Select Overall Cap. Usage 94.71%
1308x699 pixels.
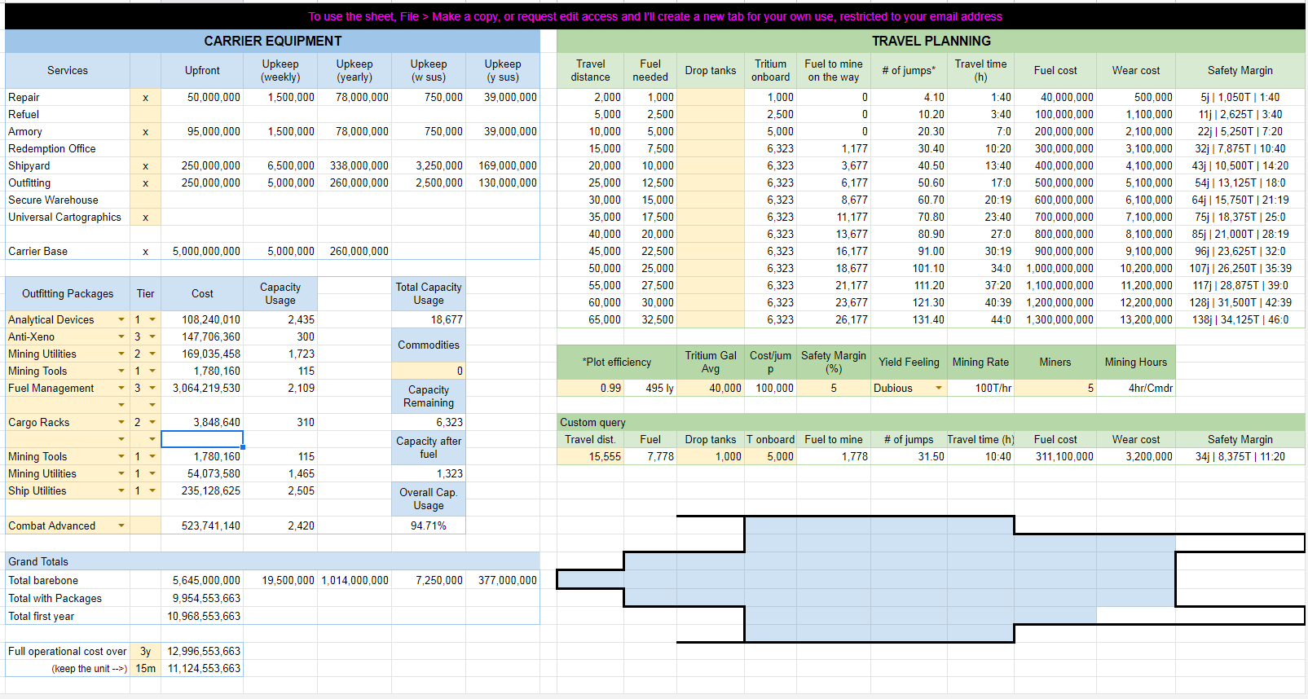tap(429, 526)
